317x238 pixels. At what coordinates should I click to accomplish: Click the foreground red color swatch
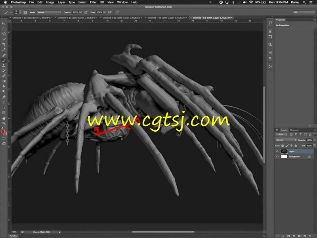click(3, 132)
